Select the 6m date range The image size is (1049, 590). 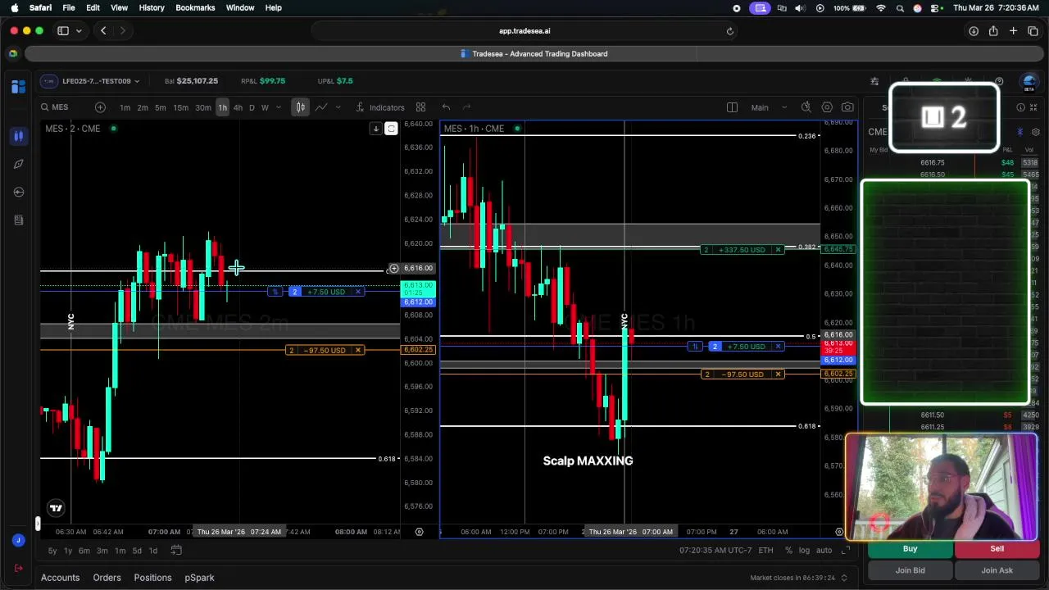click(x=84, y=551)
